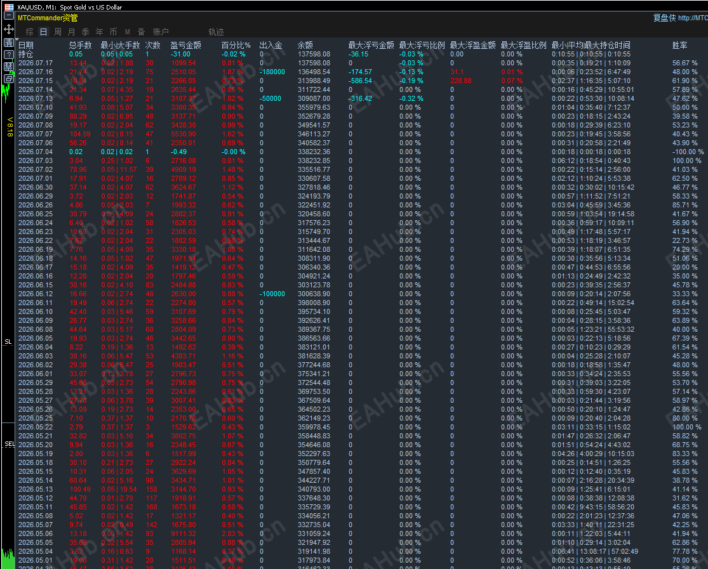The height and width of the screenshot is (569, 708).
Task: Open the 轨迹 trajectory tab
Action: coord(217,32)
